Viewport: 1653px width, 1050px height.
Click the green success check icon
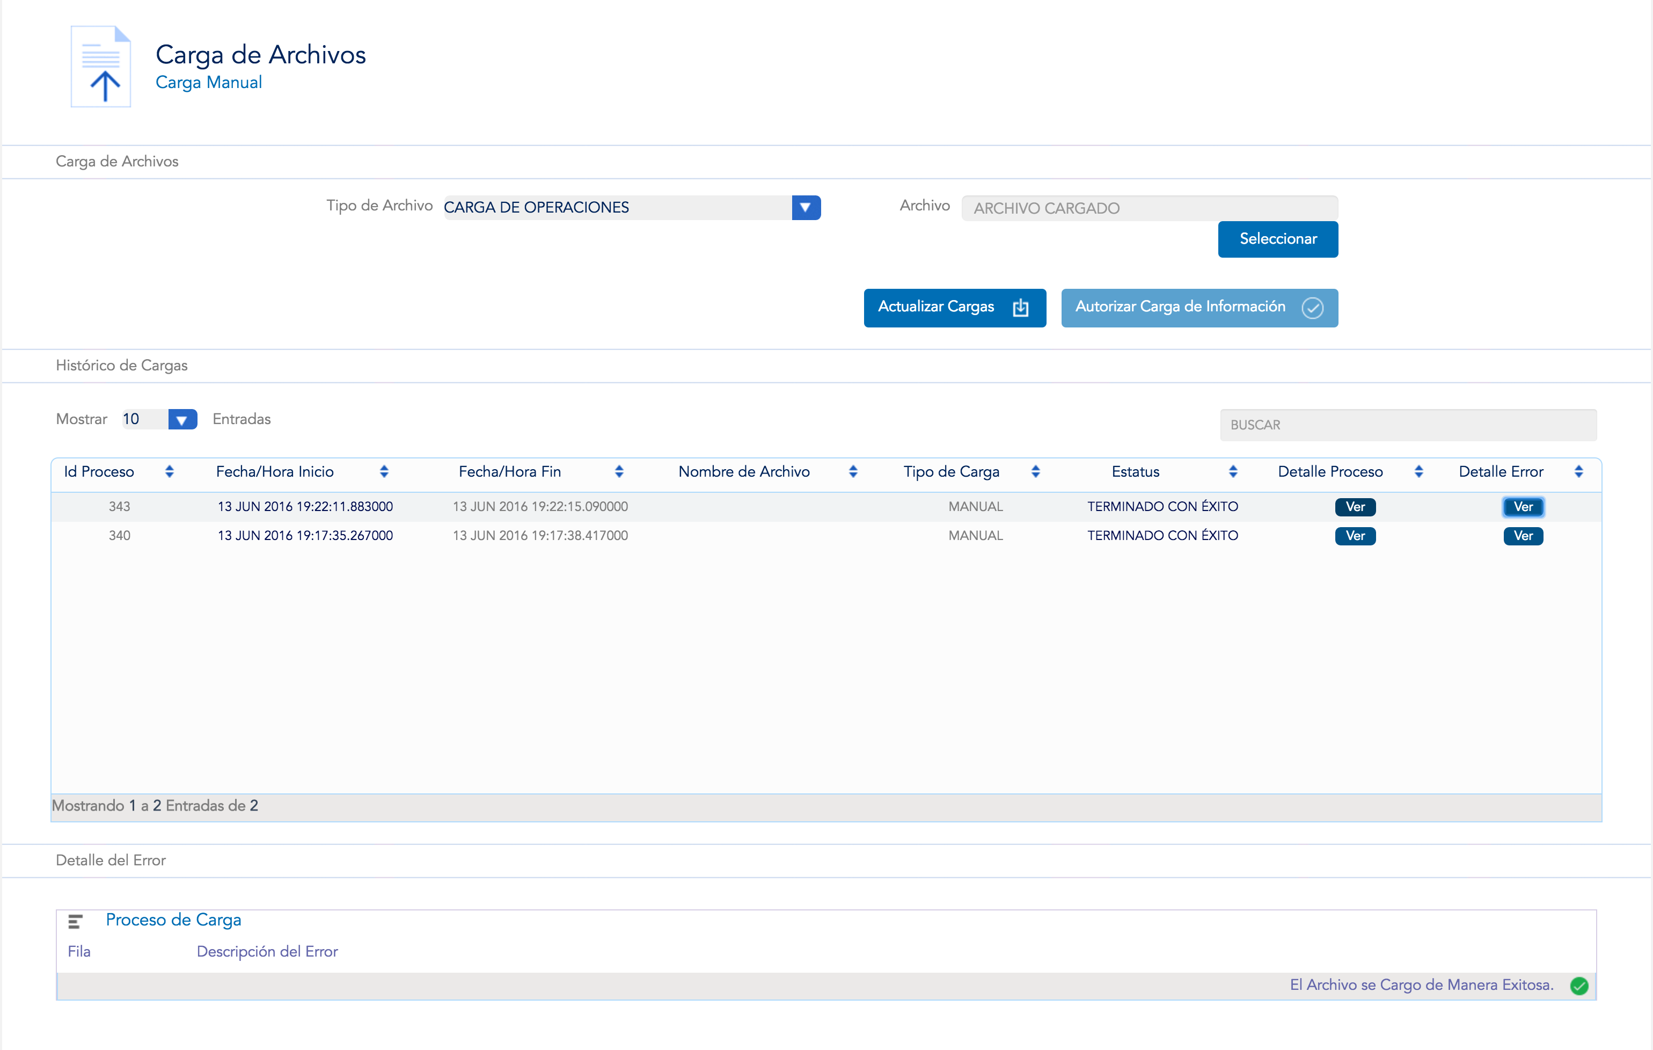(x=1579, y=986)
